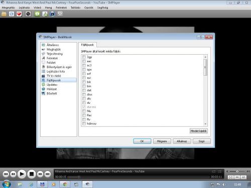The height and width of the screenshot is (188, 251).
Task: Open the Megnyitás menu
Action: click(x=8, y=8)
